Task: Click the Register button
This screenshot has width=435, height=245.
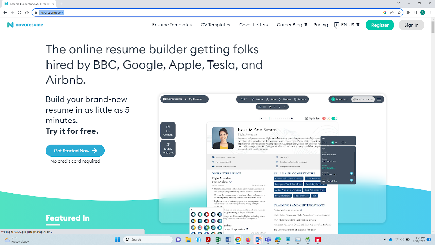Action: pos(380,25)
